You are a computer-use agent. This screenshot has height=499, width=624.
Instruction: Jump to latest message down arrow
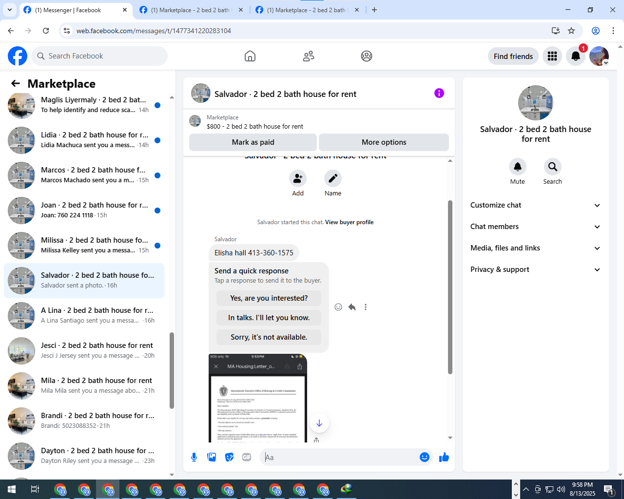(x=319, y=423)
